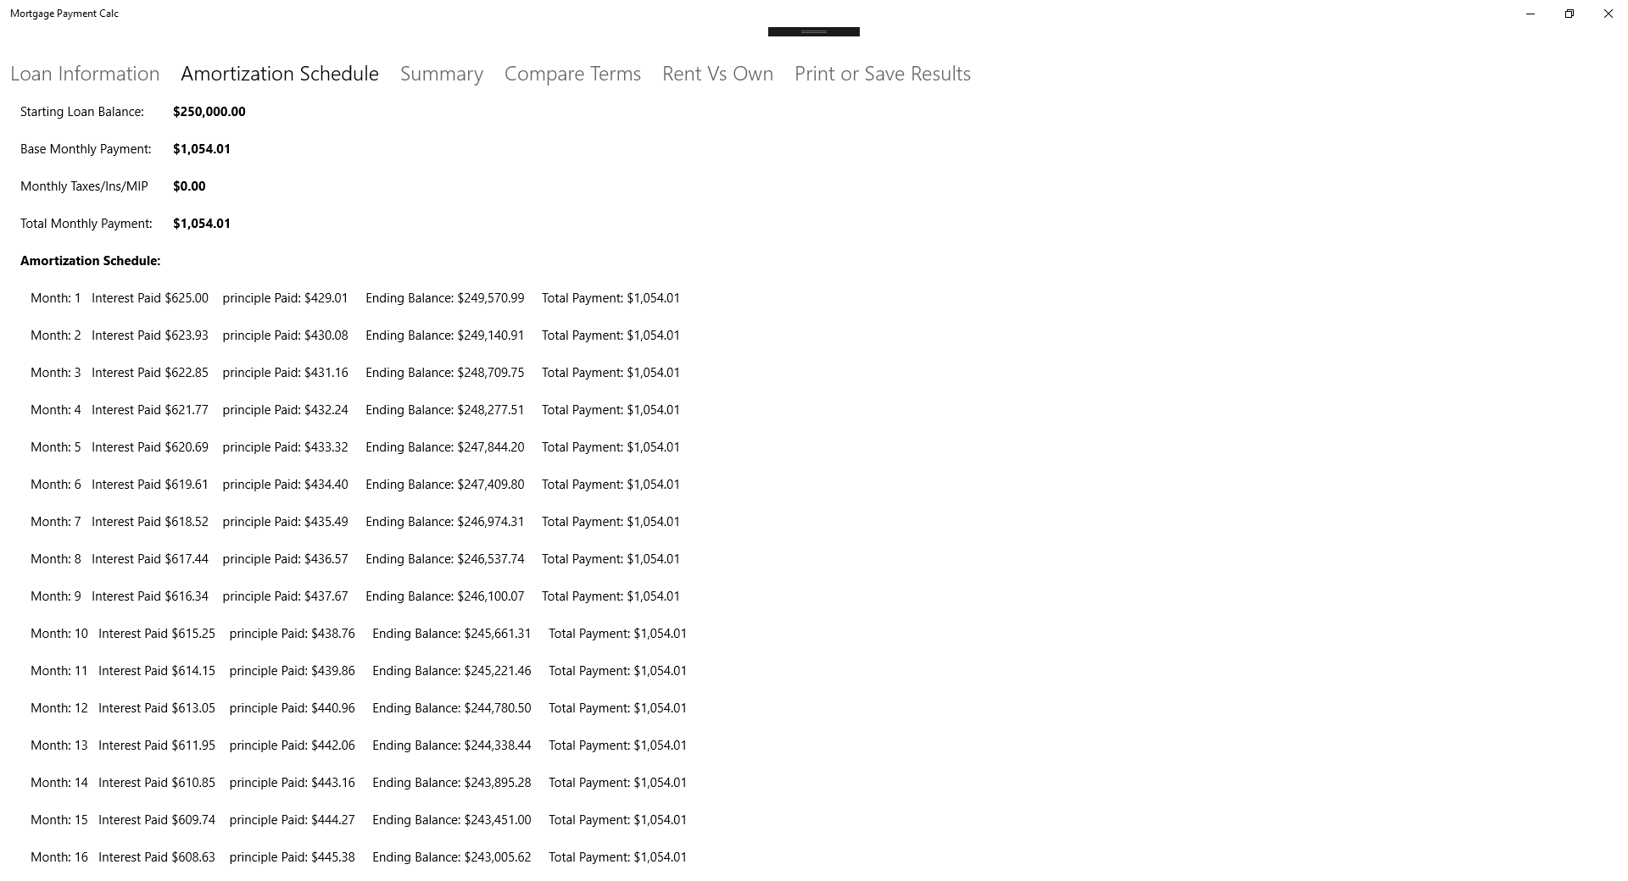
Task: Click the Total Monthly Payment $1,054.01 value
Action: point(202,224)
